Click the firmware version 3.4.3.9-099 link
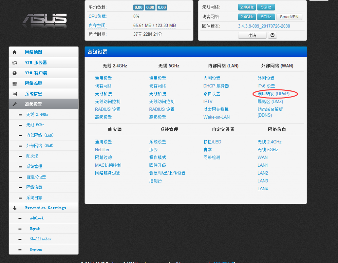 coord(264,26)
